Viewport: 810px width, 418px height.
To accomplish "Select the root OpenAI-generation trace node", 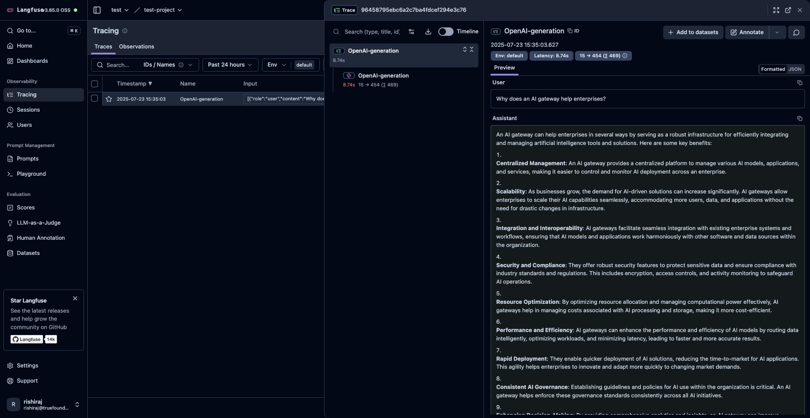I will point(404,55).
